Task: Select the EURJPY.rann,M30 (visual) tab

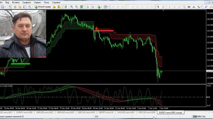Action: click(171, 112)
